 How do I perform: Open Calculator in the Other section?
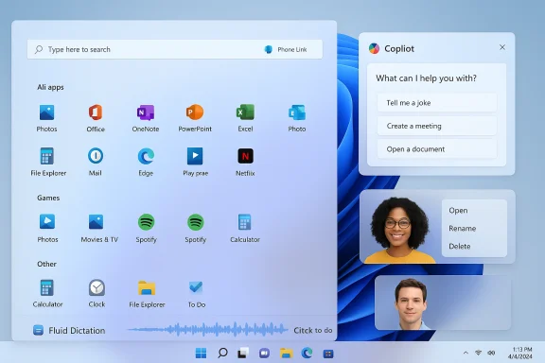[x=47, y=294]
